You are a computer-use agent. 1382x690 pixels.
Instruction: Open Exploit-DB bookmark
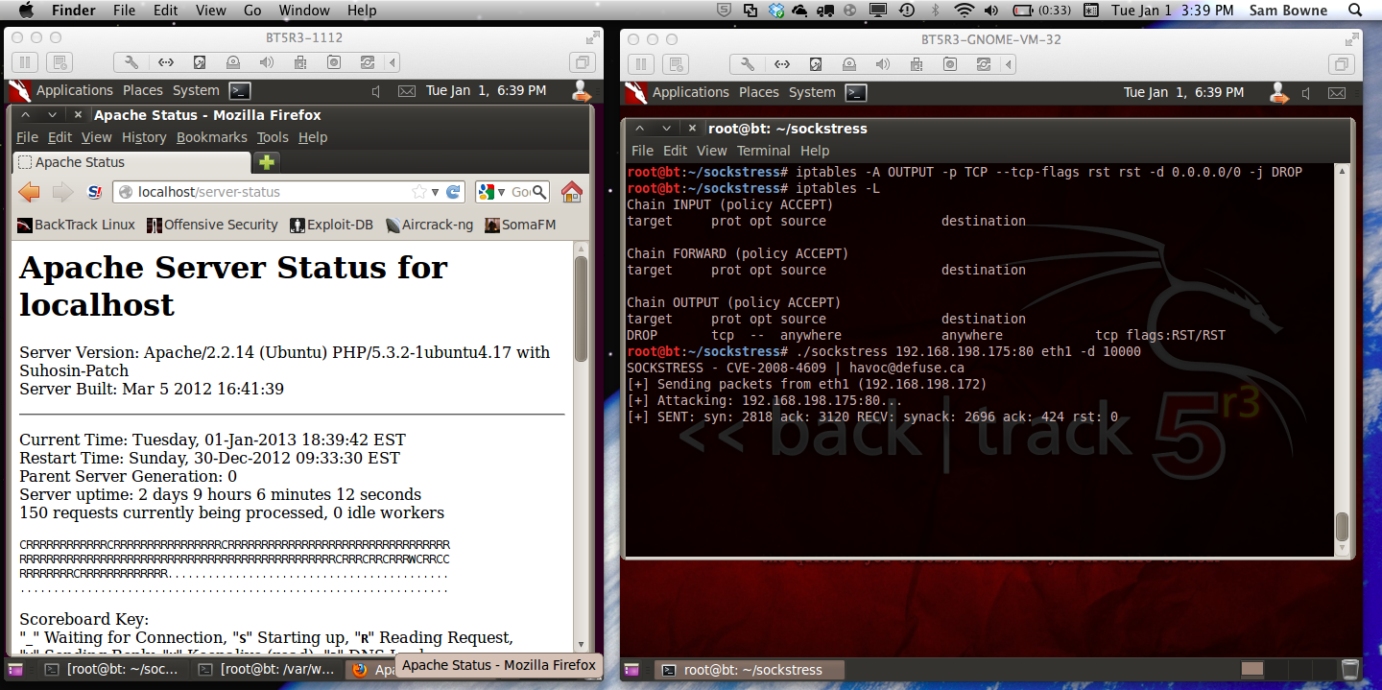[x=331, y=225]
